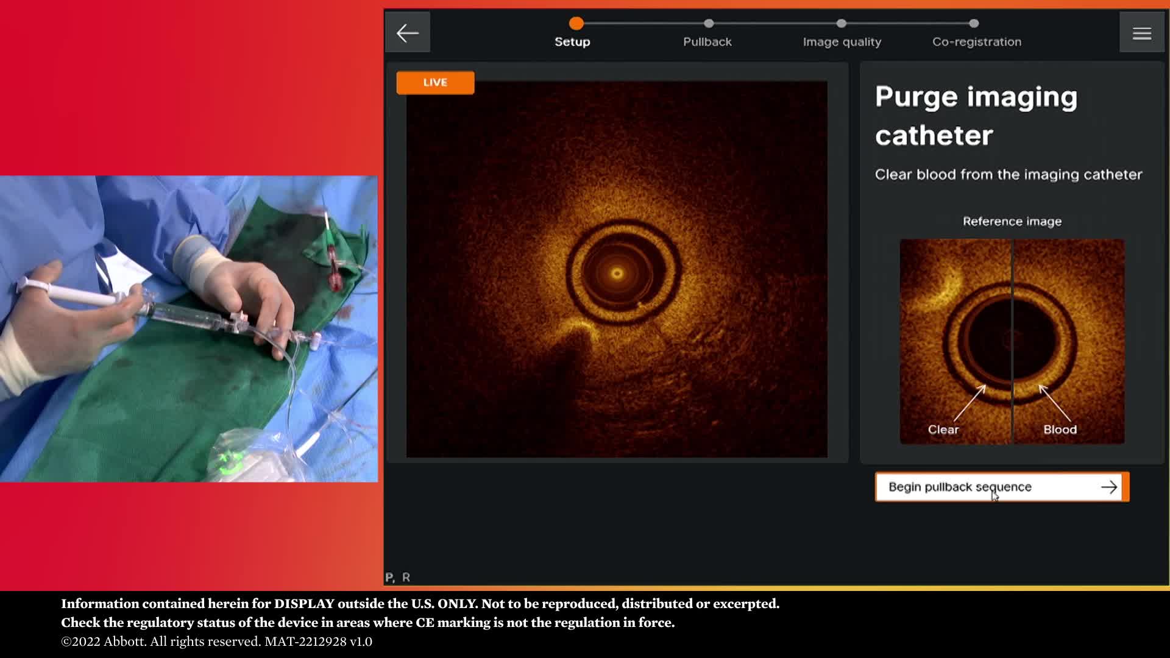Click the procedure video feed
The width and height of the screenshot is (1170, 658).
tap(189, 329)
